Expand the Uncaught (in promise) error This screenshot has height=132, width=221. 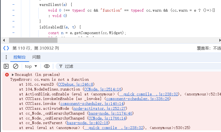point(13,75)
